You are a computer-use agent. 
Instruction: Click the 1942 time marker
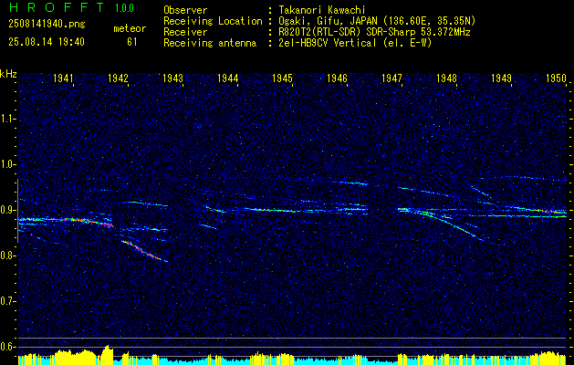[x=118, y=78]
